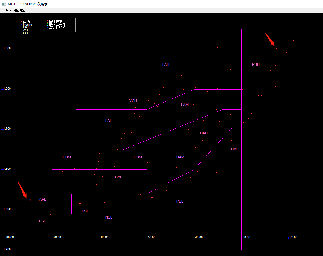The height and width of the screenshot is (256, 323).
Task: Select glass model marker labeled 1
Action: (x=27, y=201)
